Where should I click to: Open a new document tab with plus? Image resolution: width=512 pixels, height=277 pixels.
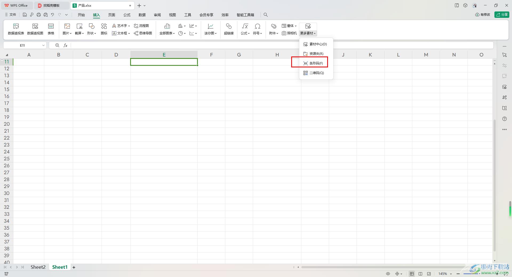pyautogui.click(x=139, y=6)
